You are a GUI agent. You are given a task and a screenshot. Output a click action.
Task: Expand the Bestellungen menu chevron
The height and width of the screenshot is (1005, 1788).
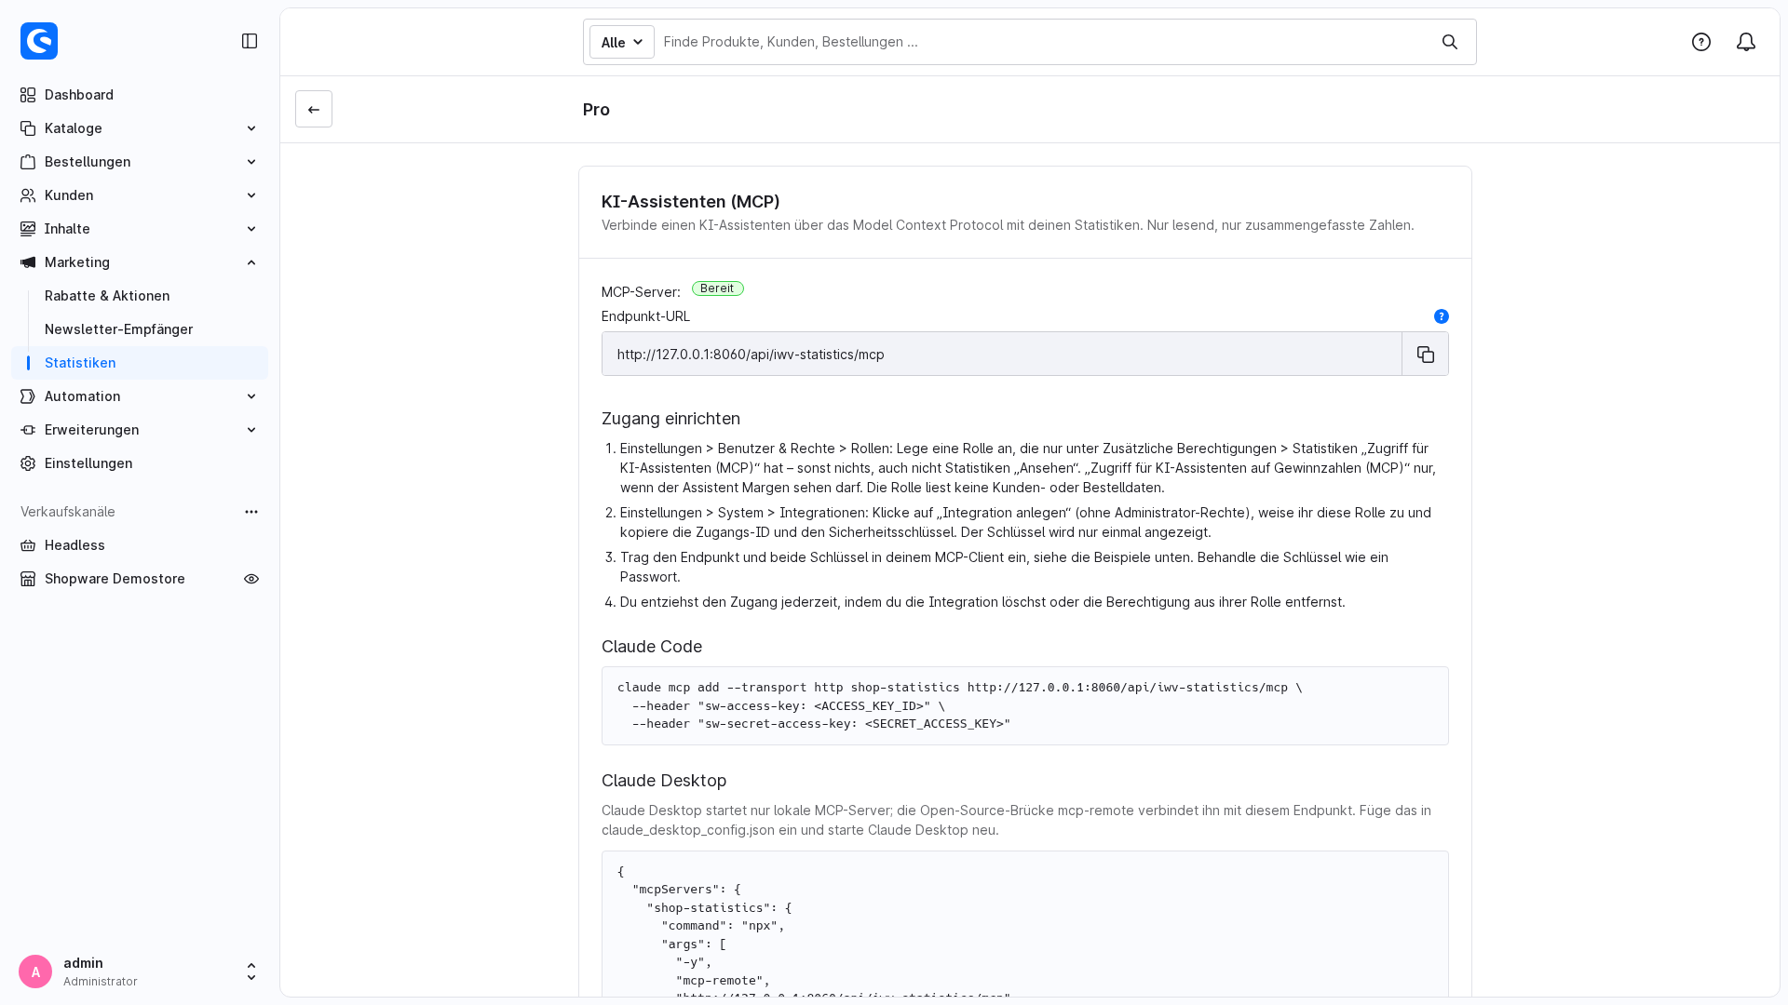point(251,162)
